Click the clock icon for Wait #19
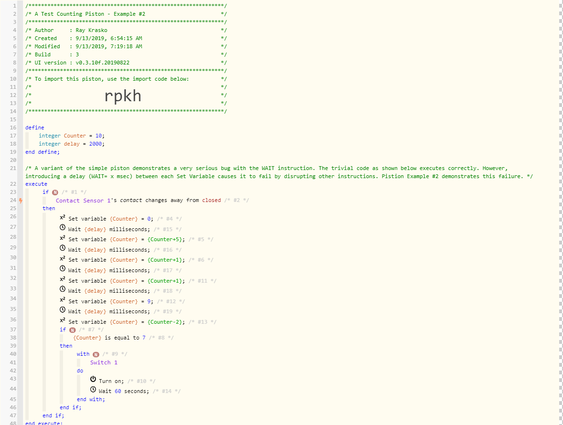 (63, 309)
